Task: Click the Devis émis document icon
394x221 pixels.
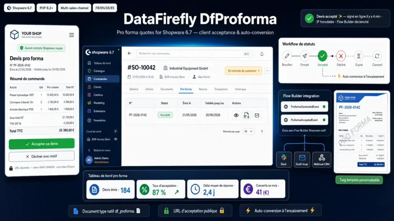Action: (94, 190)
